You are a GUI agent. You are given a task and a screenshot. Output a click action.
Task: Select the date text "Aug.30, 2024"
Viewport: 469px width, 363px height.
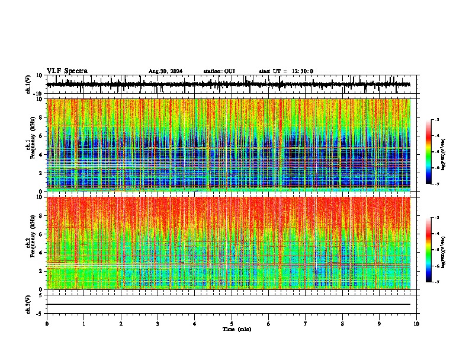pyautogui.click(x=165, y=71)
